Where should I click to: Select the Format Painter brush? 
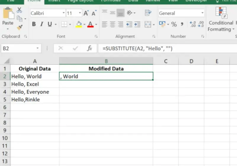20,27
